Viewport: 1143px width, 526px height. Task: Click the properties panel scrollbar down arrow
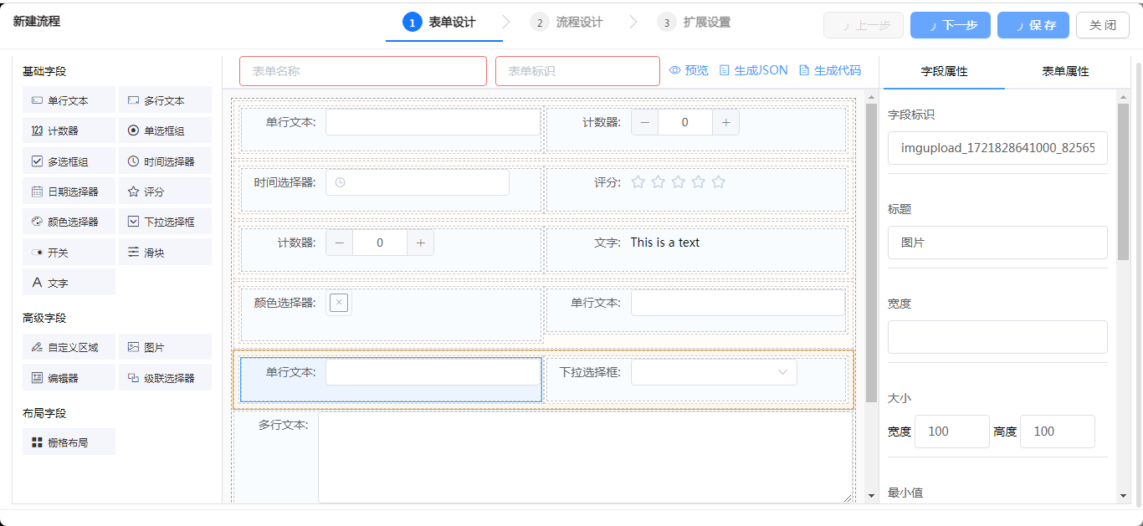pyautogui.click(x=1123, y=496)
